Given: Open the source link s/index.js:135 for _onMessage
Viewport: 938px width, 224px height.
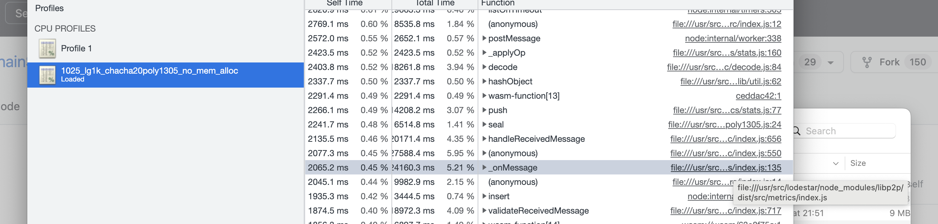Looking at the screenshot, I should [726, 168].
